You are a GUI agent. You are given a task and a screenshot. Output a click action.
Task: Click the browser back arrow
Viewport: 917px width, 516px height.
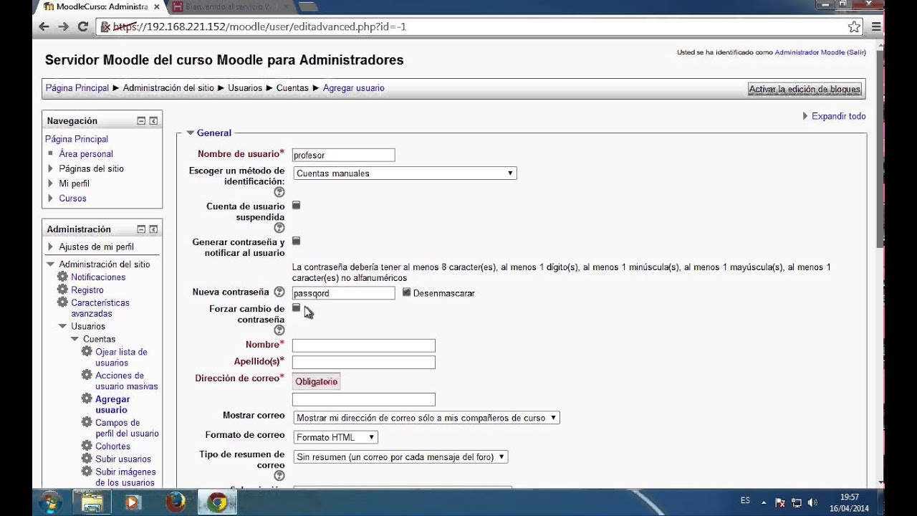(44, 27)
